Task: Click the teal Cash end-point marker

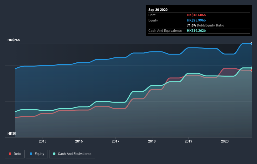Action: [252, 68]
